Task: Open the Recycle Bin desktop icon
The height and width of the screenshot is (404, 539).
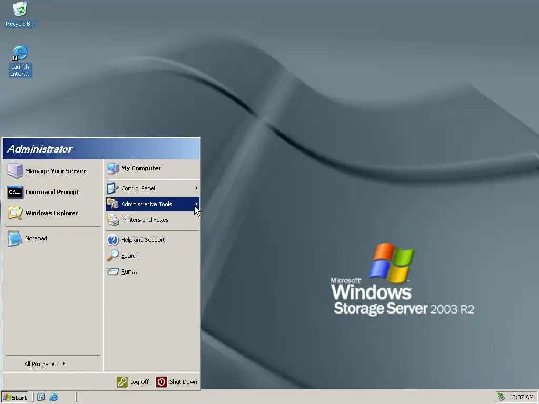Action: [x=20, y=14]
